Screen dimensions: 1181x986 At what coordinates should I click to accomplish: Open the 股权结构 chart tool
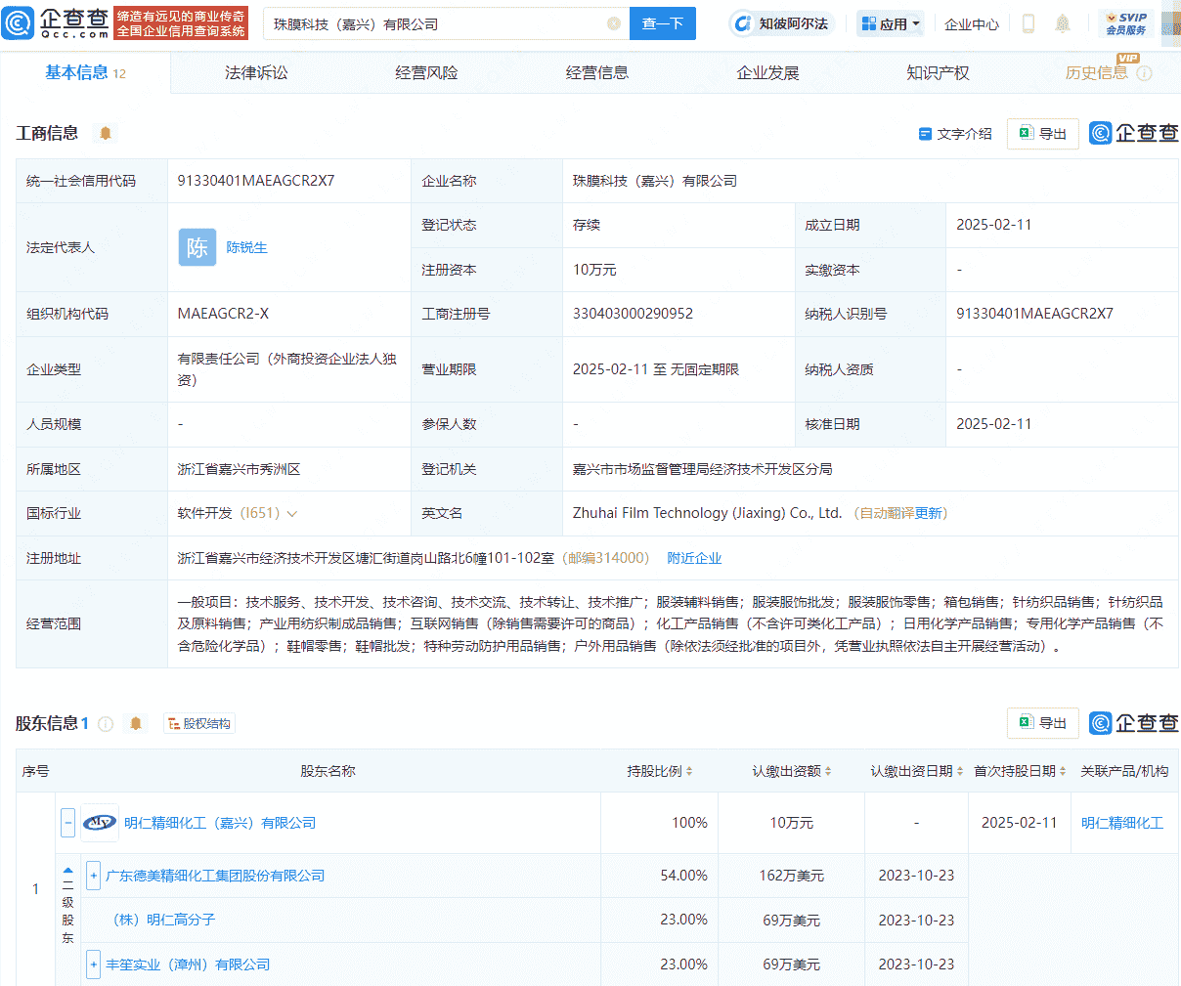(x=198, y=723)
